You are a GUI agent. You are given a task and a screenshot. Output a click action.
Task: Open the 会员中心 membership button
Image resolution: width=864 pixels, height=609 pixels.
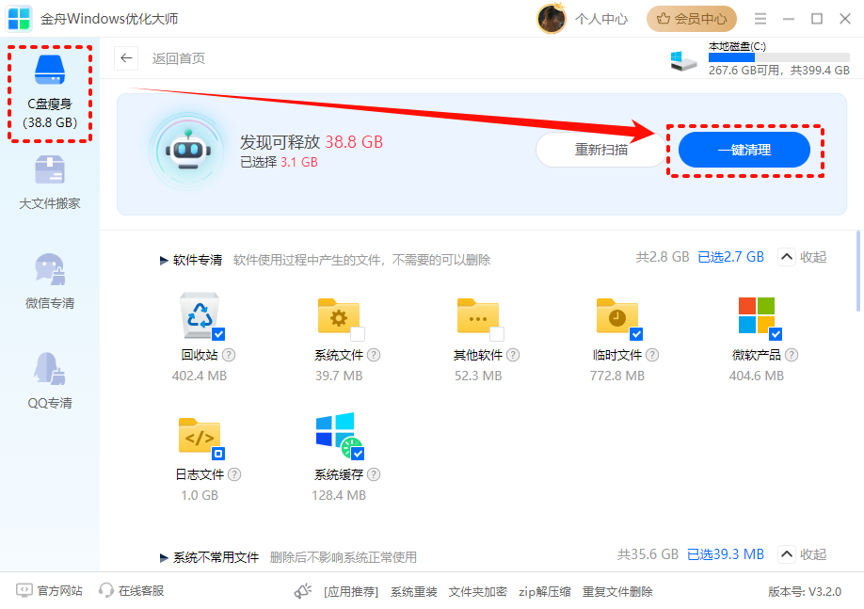(x=692, y=19)
